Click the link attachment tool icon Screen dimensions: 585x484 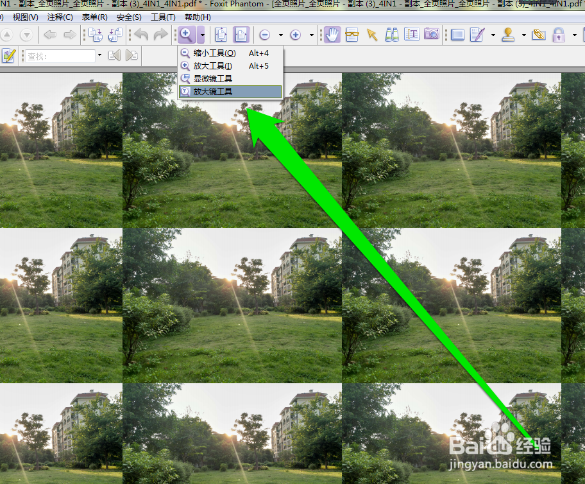539,35
